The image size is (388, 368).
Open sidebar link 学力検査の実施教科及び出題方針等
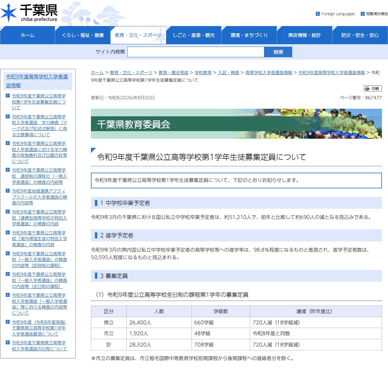39,152
